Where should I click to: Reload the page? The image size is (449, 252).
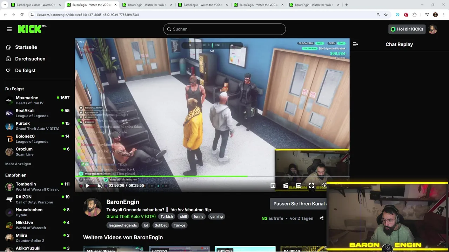point(22,15)
